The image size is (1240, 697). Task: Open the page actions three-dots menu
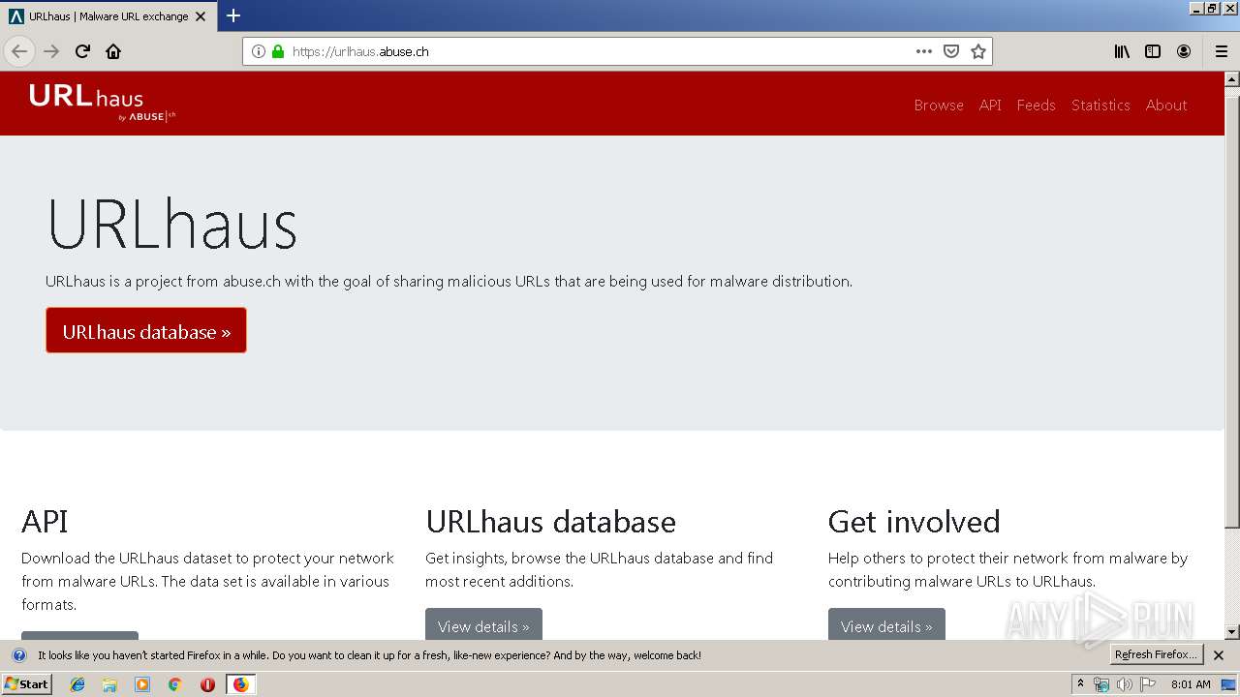click(x=924, y=51)
